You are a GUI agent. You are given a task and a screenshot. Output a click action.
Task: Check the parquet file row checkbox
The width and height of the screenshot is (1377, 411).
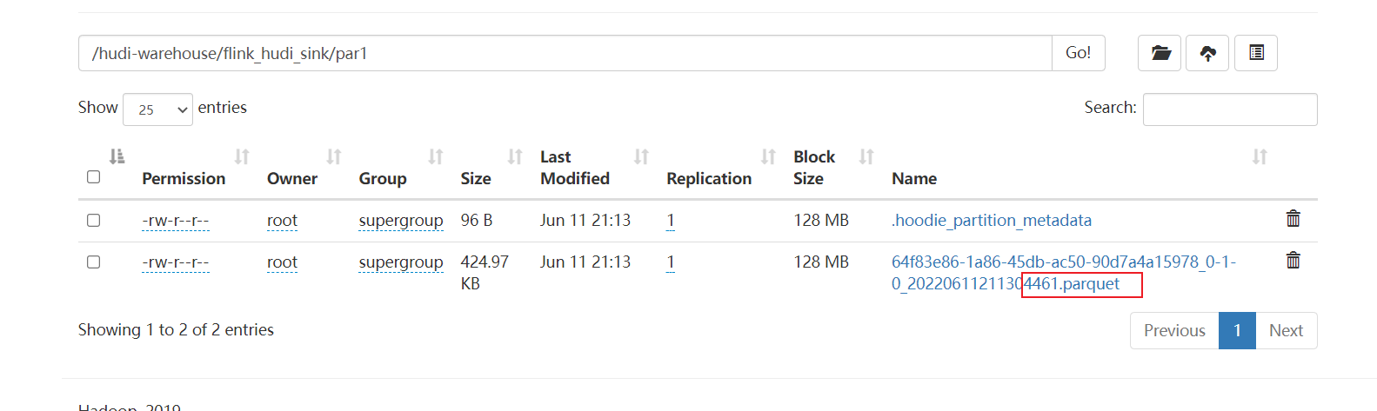point(94,262)
